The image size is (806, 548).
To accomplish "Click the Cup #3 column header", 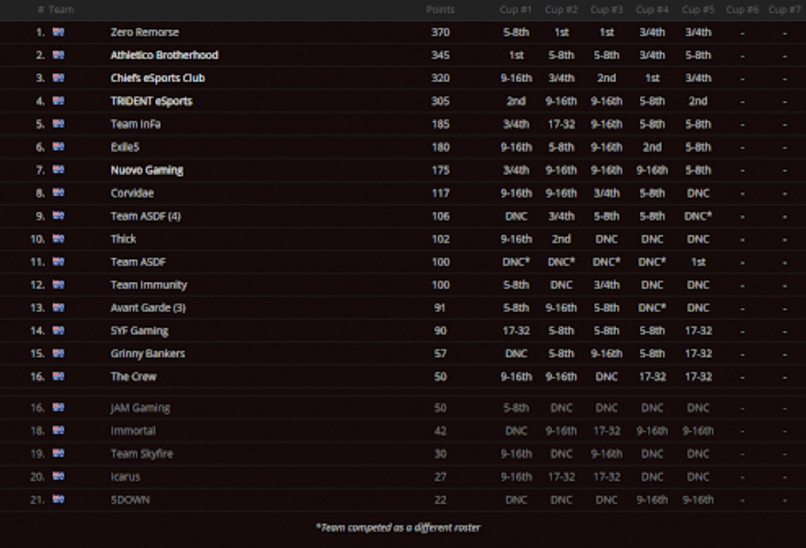I will click(x=607, y=10).
